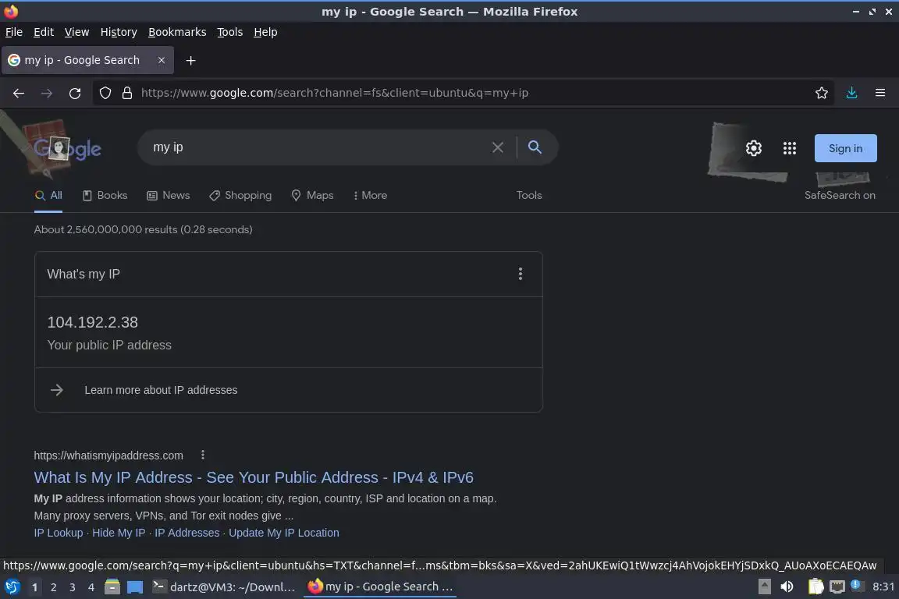899x599 pixels.
Task: Switch to the dartz@VM3 terminal window
Action: pyautogui.click(x=224, y=587)
